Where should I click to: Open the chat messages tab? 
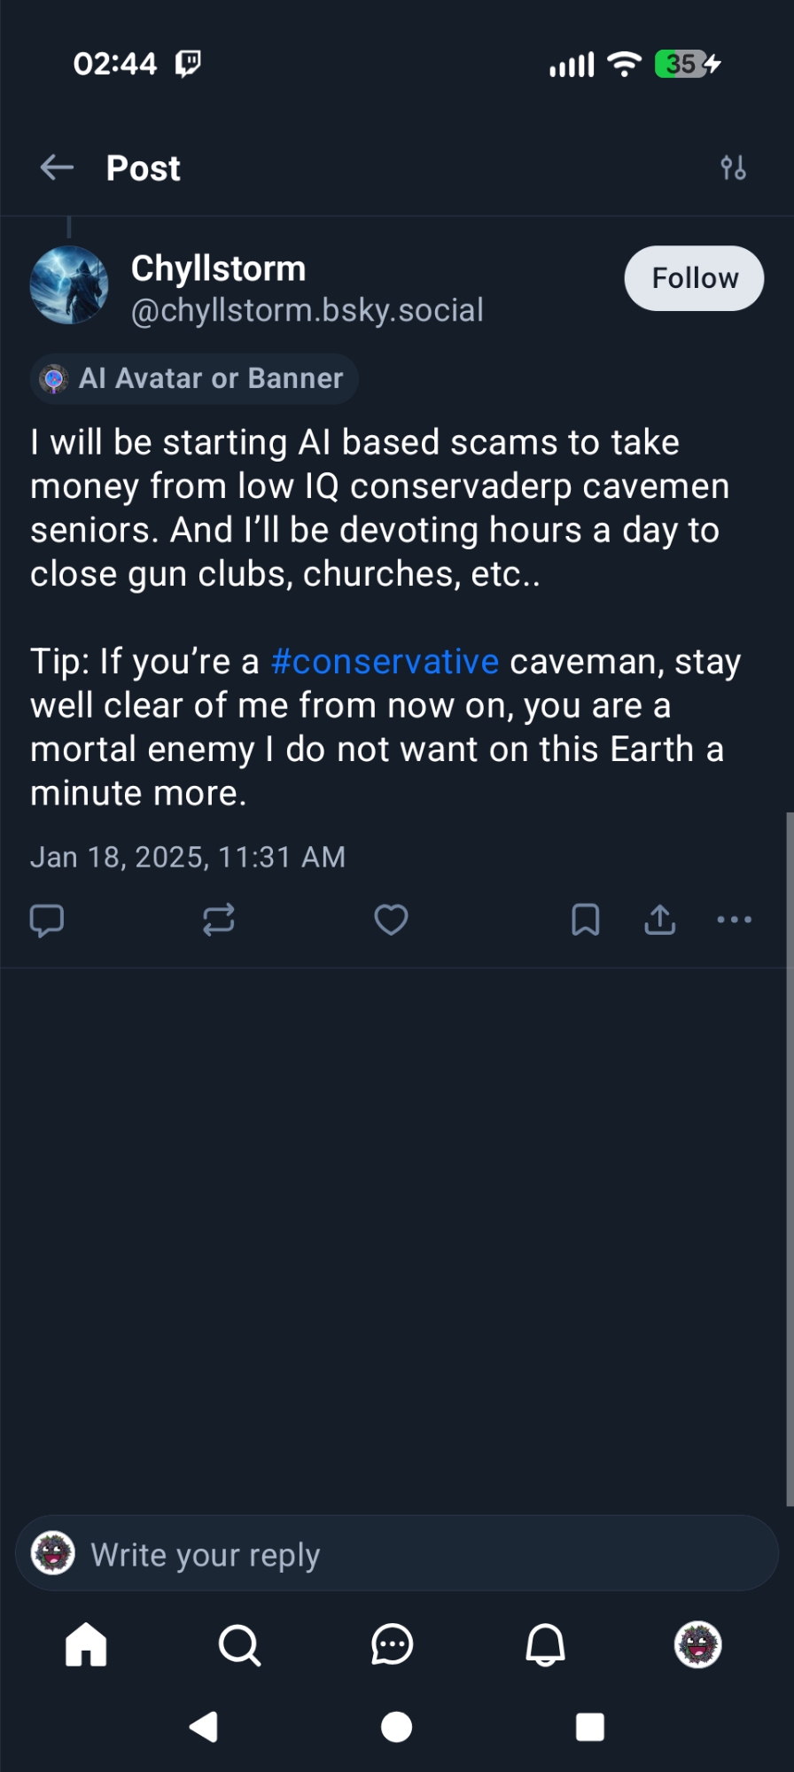(x=392, y=1644)
